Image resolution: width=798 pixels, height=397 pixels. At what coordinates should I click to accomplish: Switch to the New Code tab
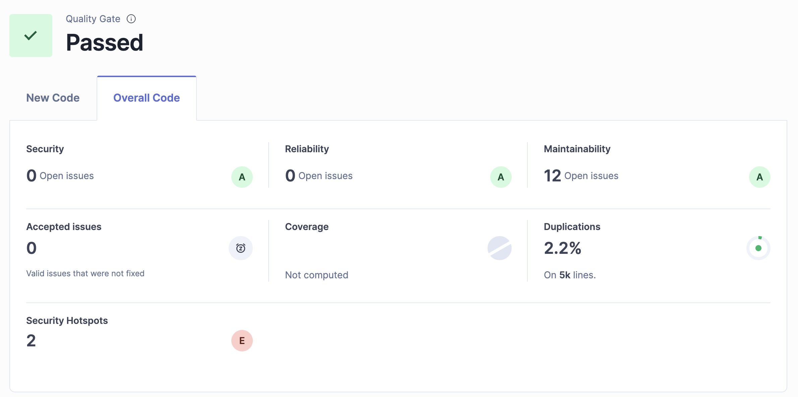pyautogui.click(x=53, y=98)
